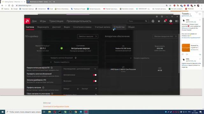Screen dimensions: 204x114
Task: Click help icon next to Сброс настроек по умолчанию
Action: tap(52, 94)
